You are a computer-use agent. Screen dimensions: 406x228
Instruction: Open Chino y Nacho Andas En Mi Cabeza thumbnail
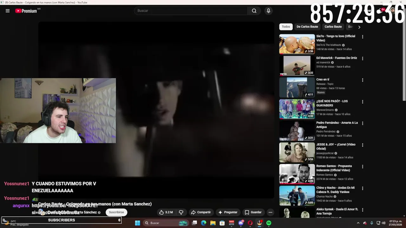[297, 196]
